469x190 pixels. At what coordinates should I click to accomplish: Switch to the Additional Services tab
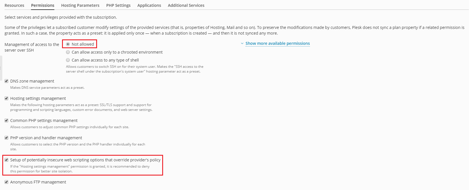pyautogui.click(x=186, y=5)
